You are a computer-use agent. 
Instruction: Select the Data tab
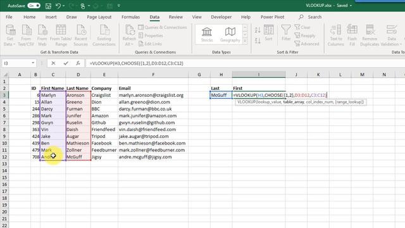click(154, 17)
